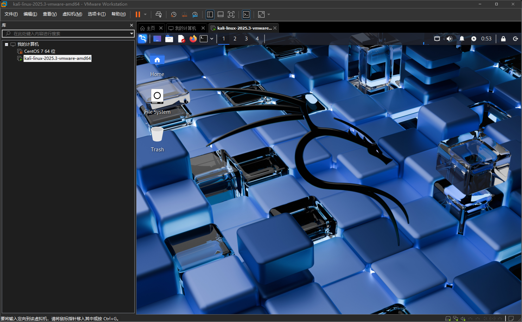This screenshot has height=322, width=522.
Task: Switch to Kali workspace 3
Action: [x=246, y=39]
